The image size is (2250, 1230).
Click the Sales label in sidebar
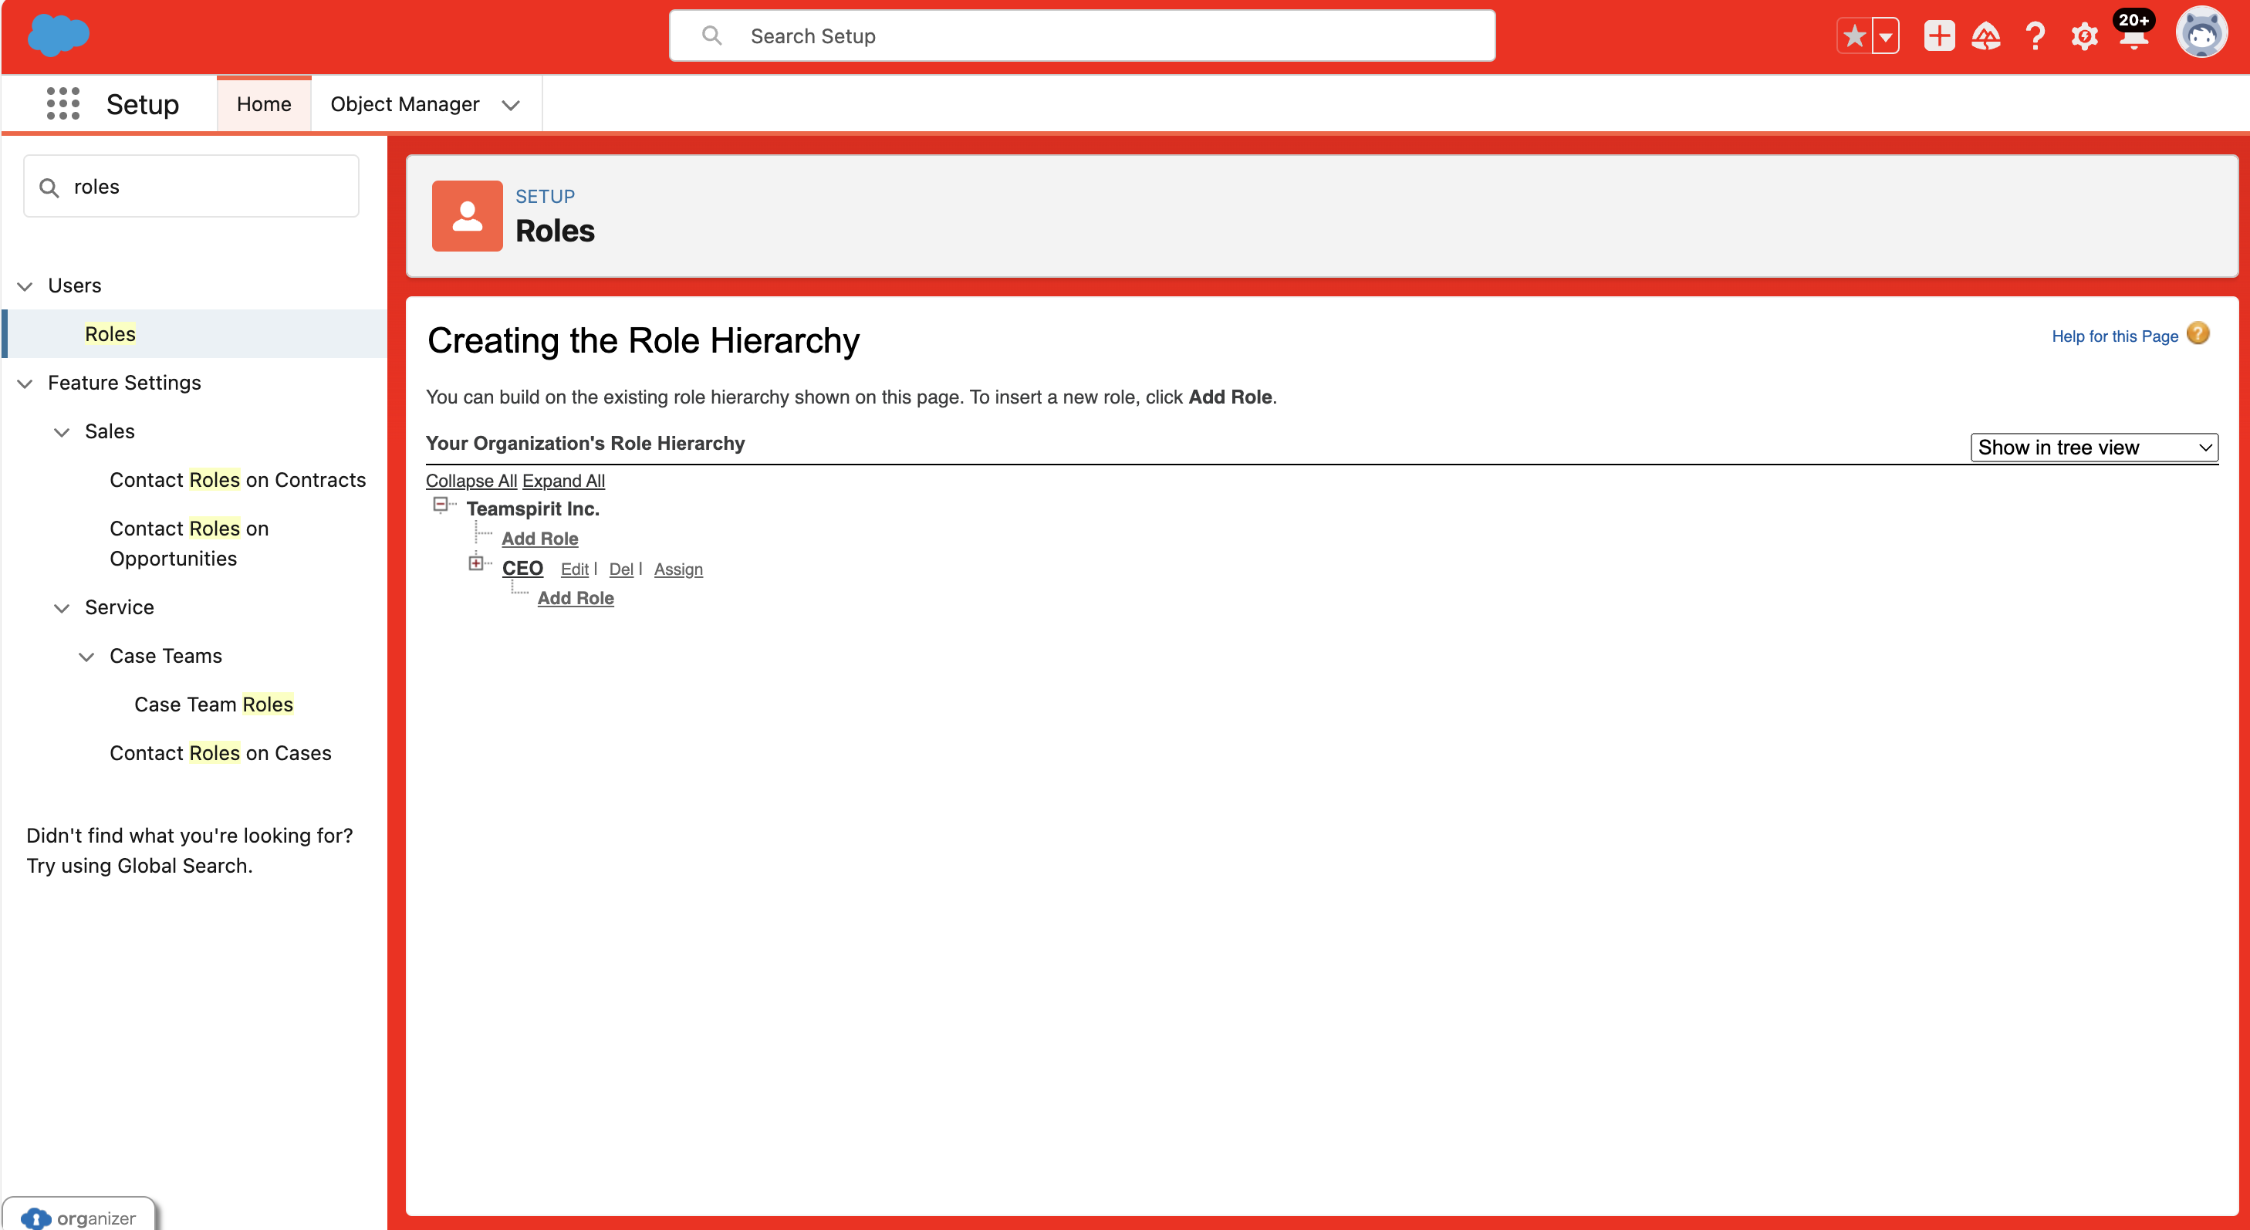[x=109, y=431]
